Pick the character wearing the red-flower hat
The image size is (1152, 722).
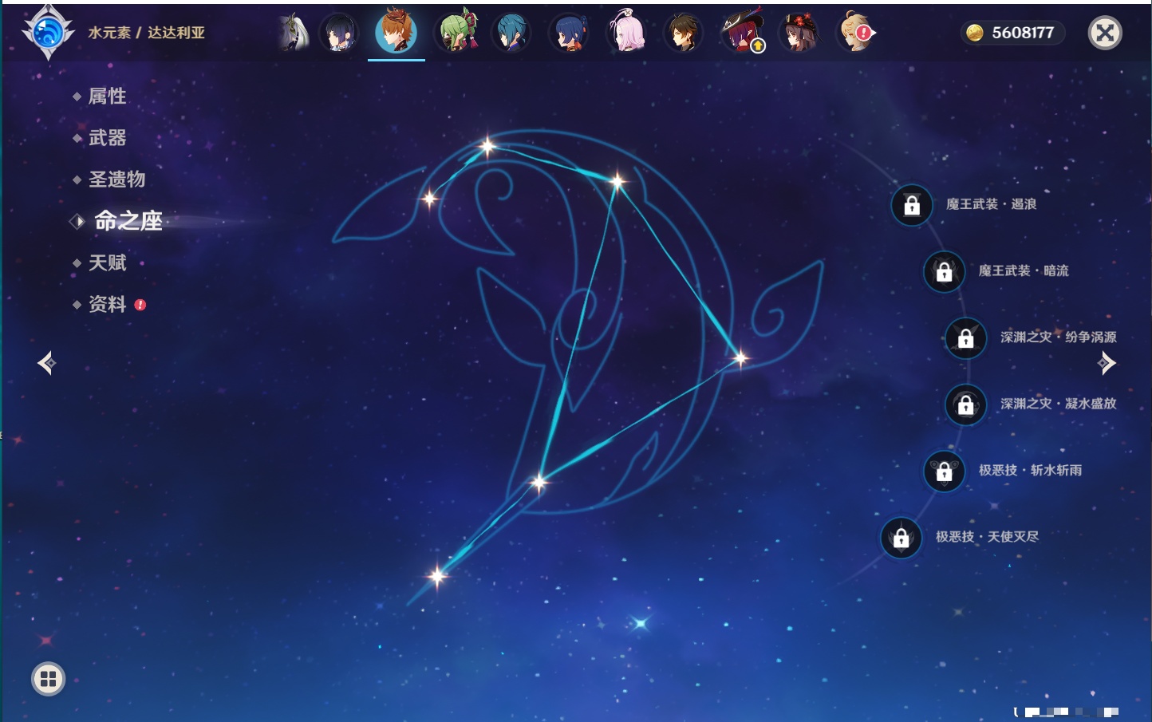[799, 33]
